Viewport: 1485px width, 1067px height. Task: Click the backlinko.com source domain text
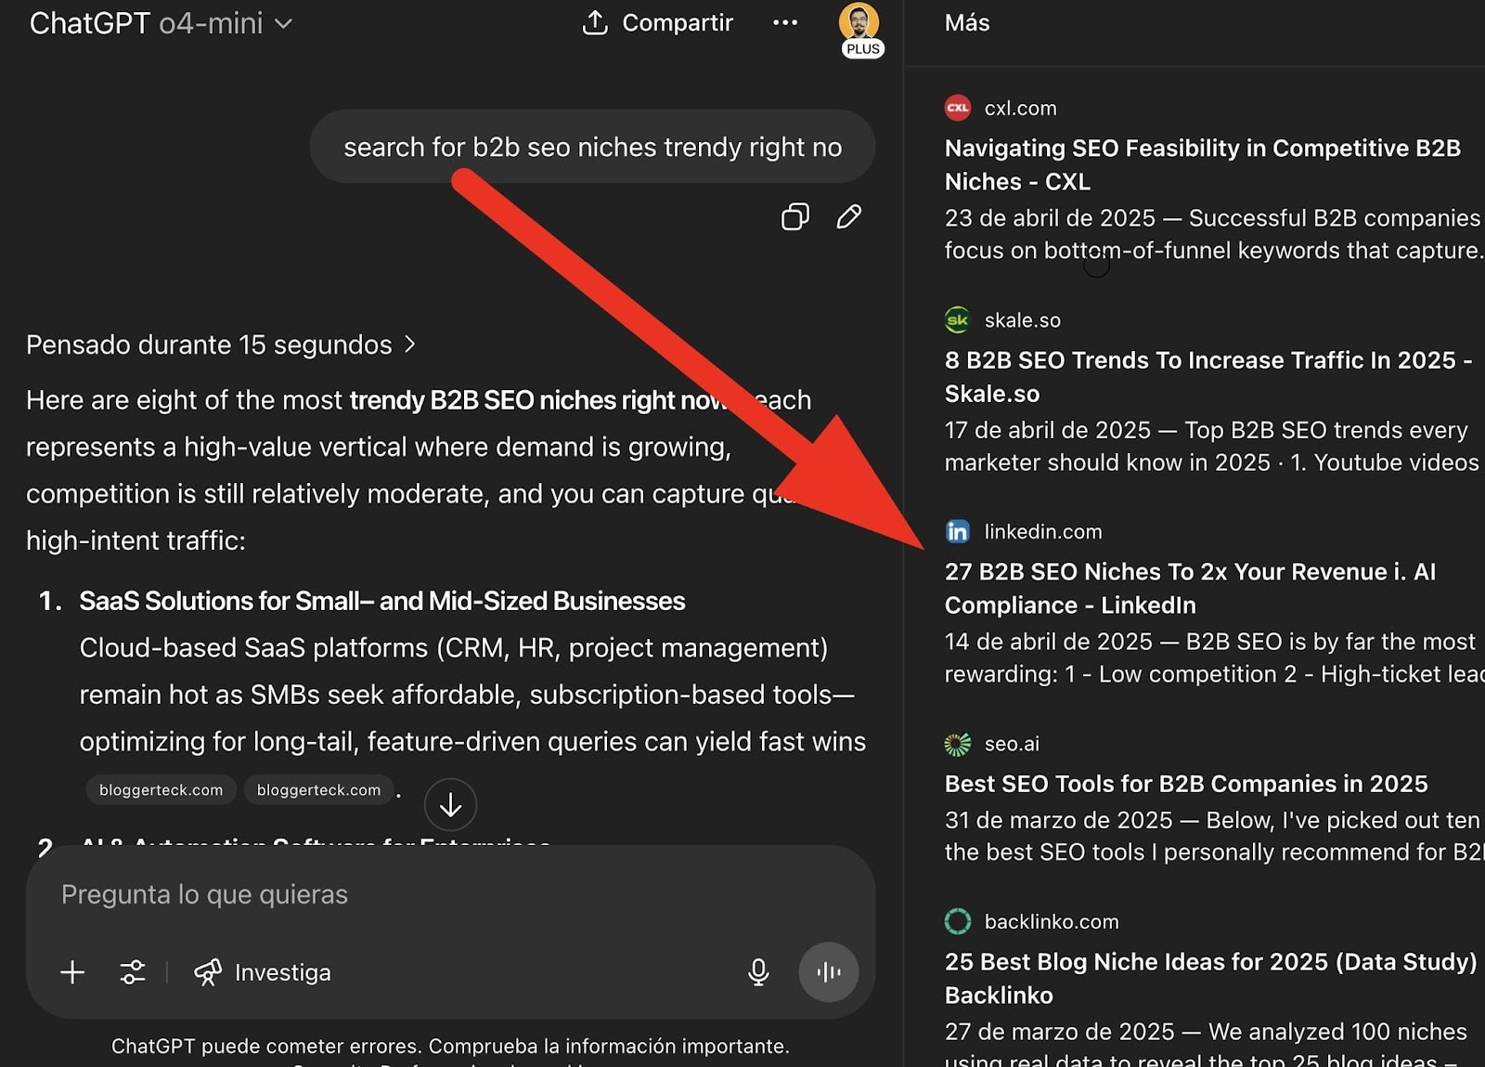(x=1052, y=921)
